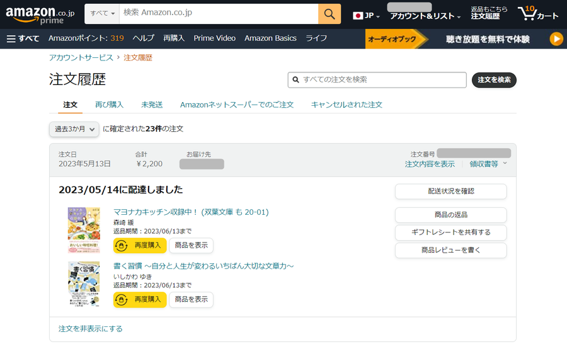Click the orange search magnifier button
Image resolution: width=567 pixels, height=344 pixels.
329,14
